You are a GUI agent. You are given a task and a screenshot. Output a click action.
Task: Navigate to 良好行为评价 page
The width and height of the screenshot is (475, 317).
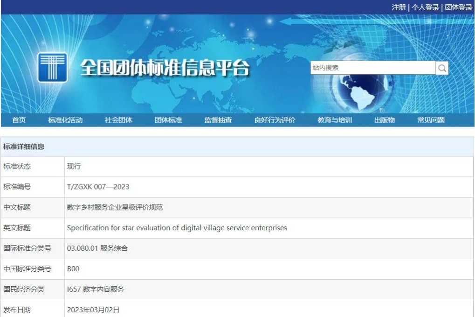[x=275, y=120]
